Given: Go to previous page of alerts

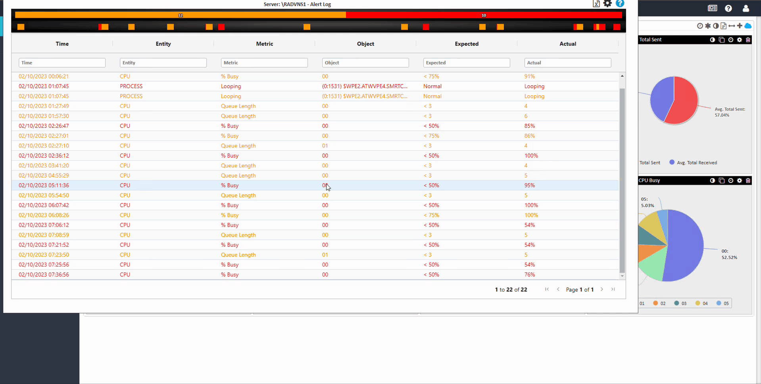Looking at the screenshot, I should coord(558,289).
